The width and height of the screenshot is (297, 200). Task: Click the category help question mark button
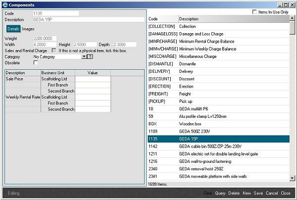tap(90, 57)
